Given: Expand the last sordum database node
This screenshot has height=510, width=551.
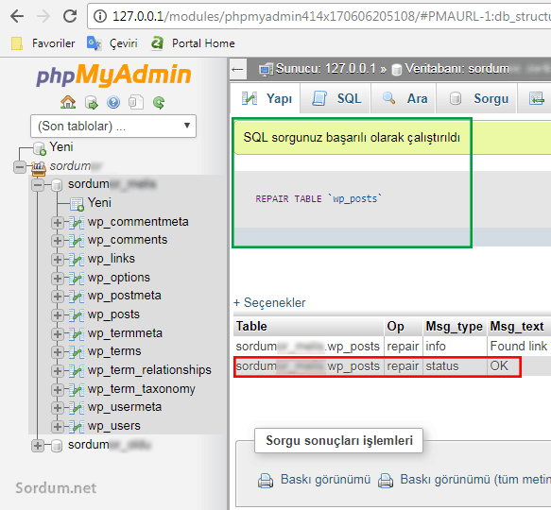Looking at the screenshot, I should point(38,446).
